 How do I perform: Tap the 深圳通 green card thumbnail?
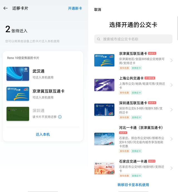18,114
